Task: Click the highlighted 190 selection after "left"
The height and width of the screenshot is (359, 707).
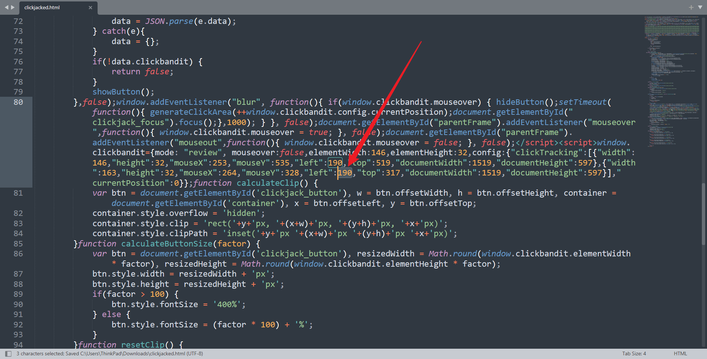Action: [345, 173]
